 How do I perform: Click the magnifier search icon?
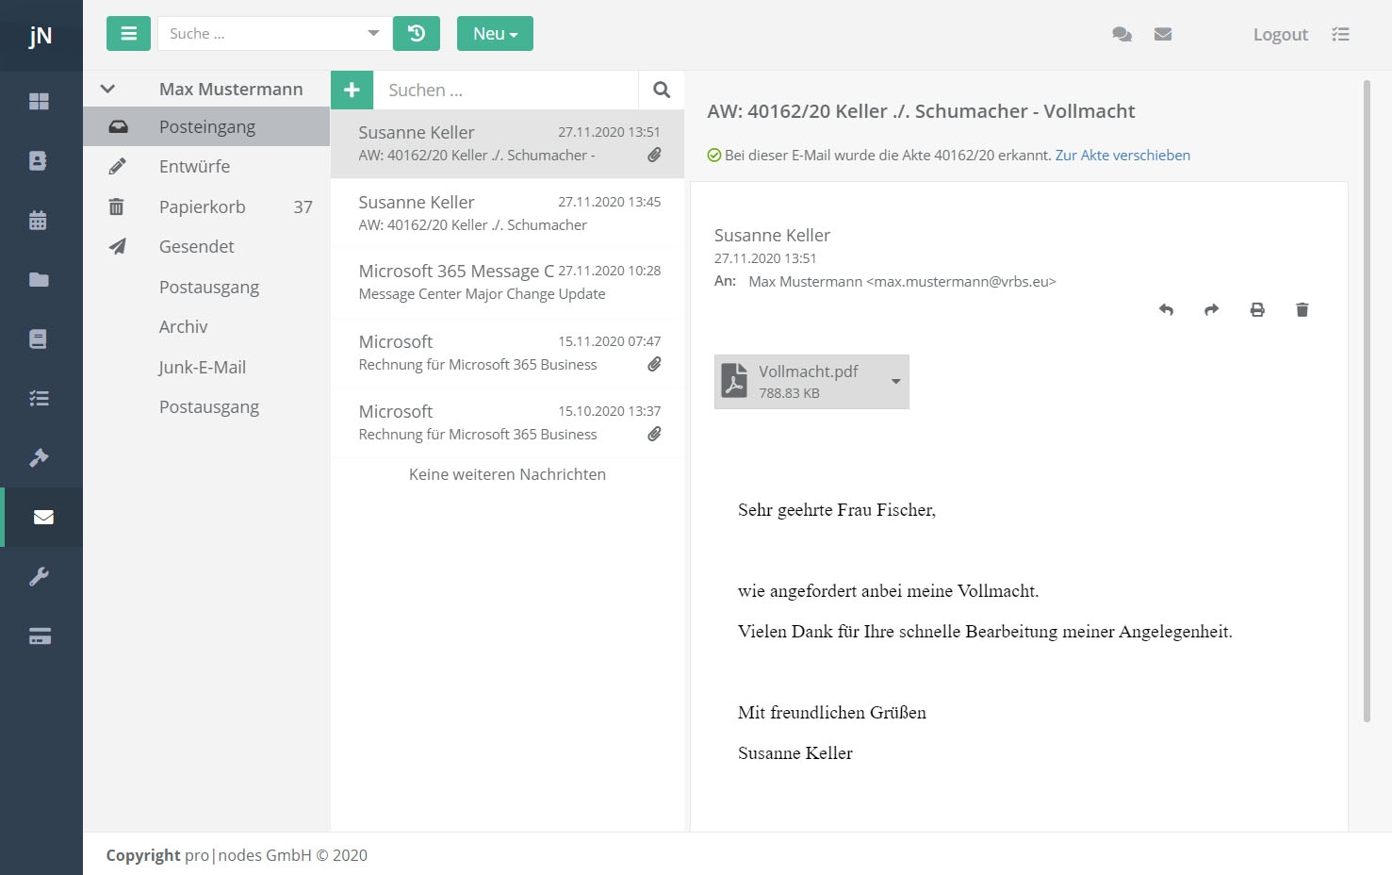pyautogui.click(x=662, y=90)
